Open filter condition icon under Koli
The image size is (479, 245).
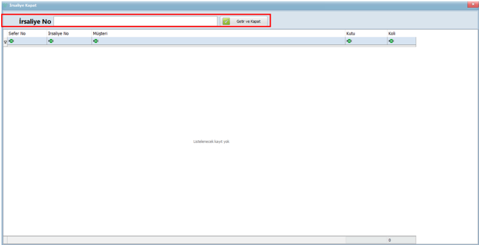point(391,41)
